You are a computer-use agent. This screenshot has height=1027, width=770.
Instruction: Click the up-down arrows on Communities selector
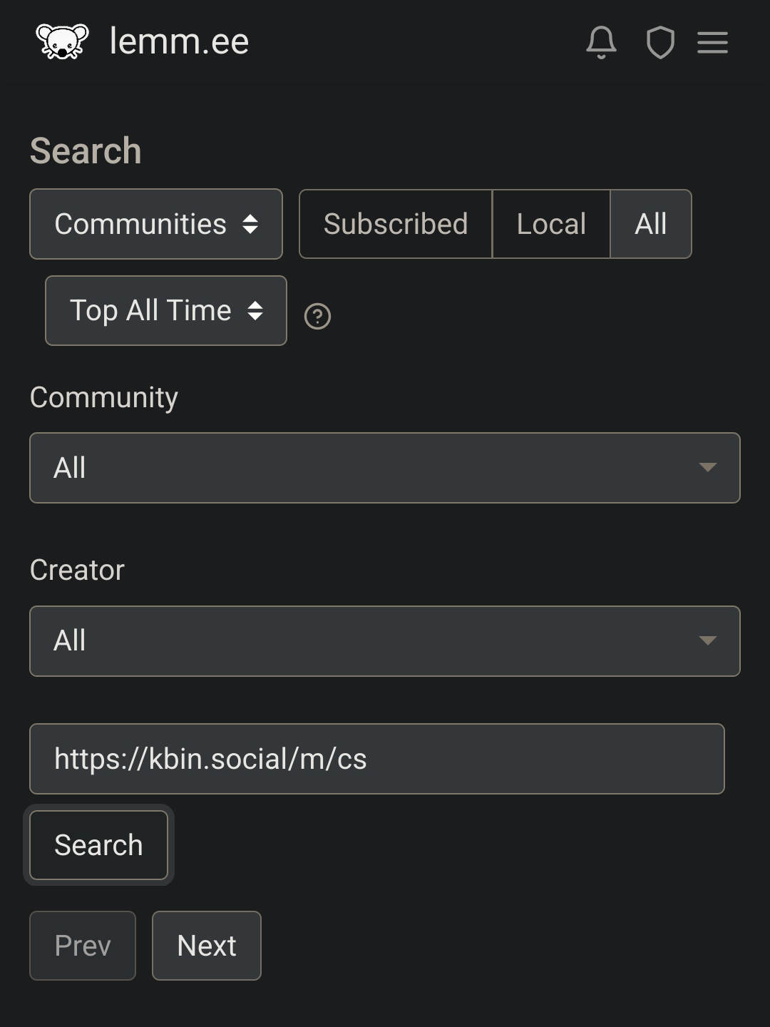coord(250,224)
